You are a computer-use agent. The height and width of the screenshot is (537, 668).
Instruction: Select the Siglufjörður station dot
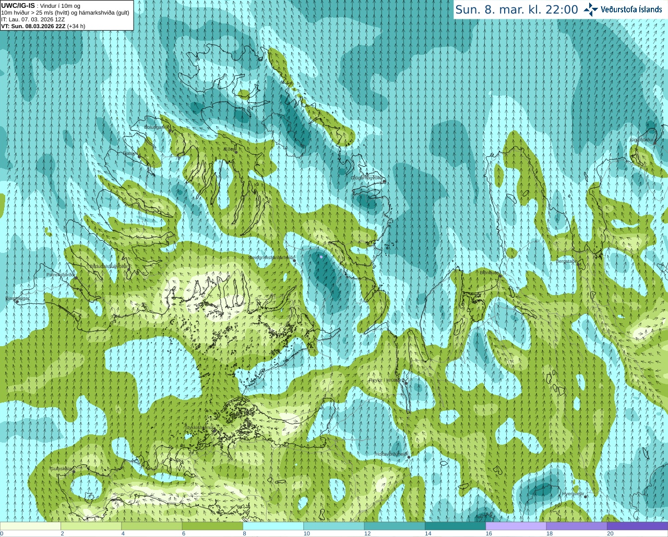[x=655, y=142]
